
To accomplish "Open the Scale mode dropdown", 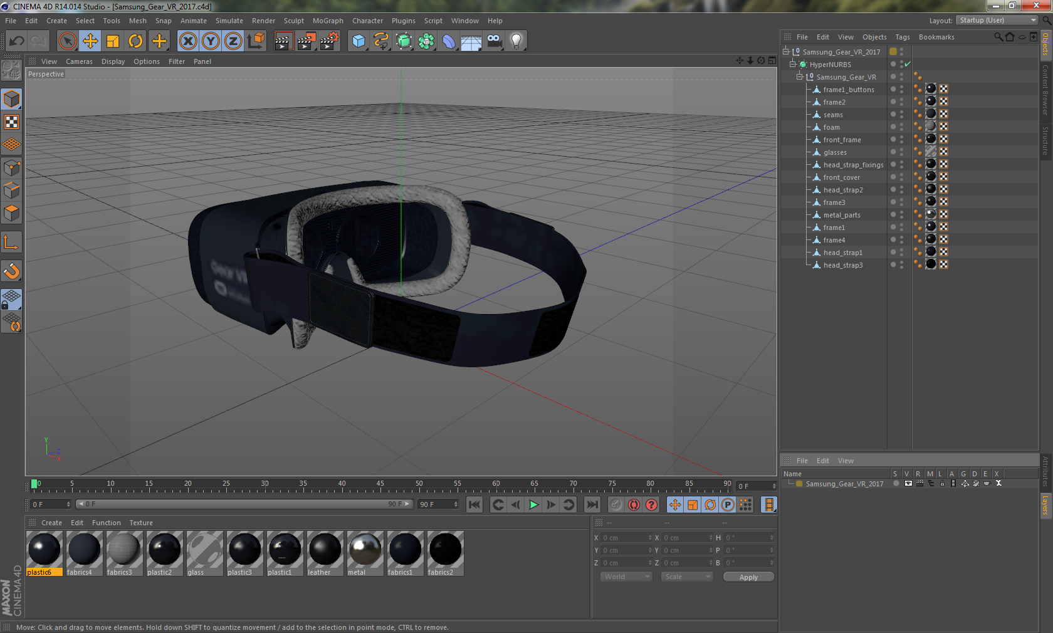I will pos(687,577).
